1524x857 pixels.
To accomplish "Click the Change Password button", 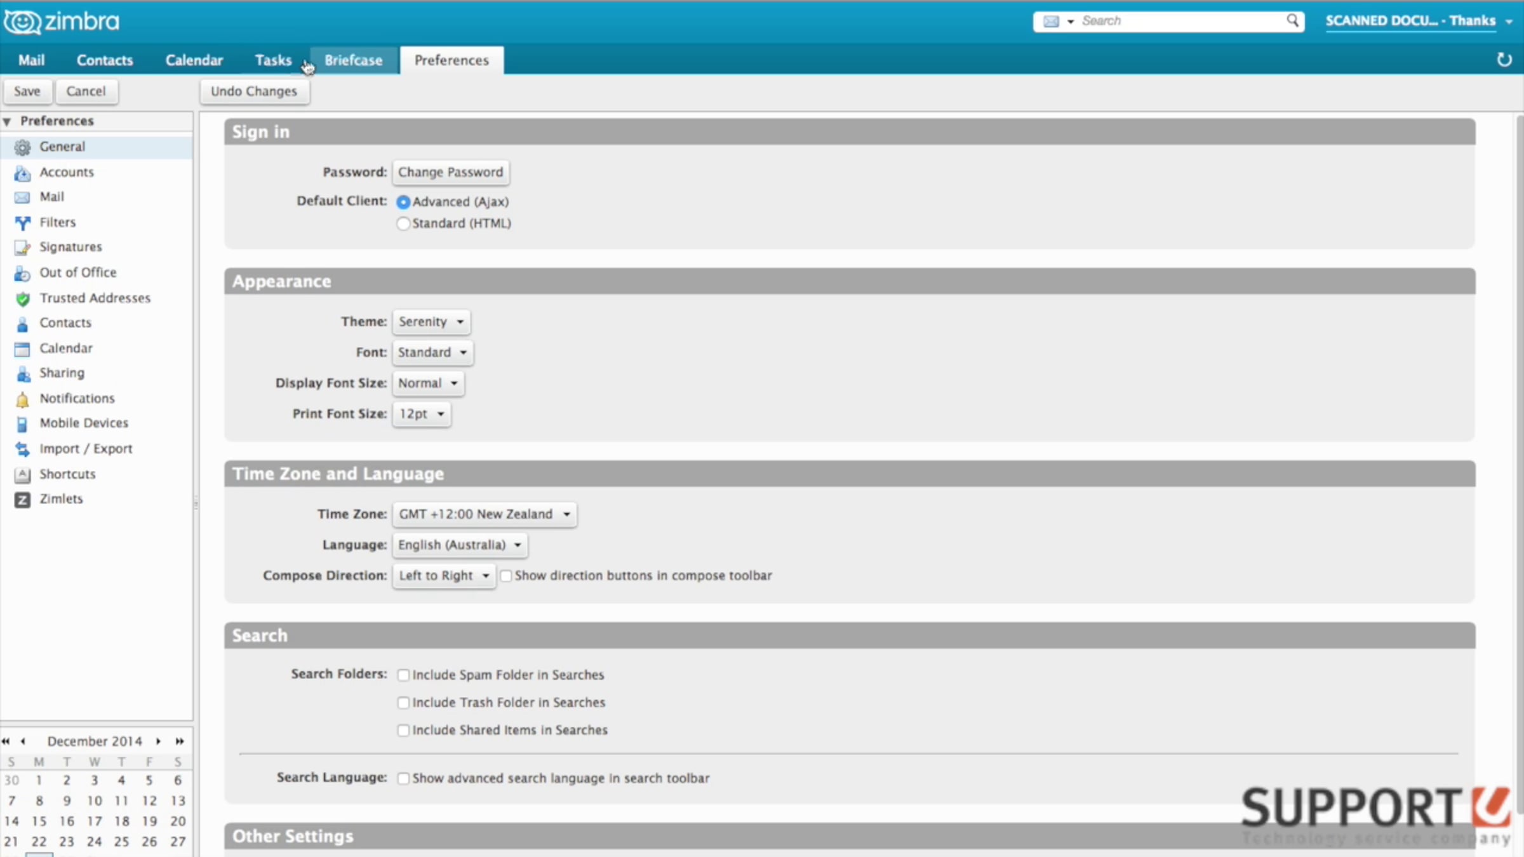I will [450, 172].
